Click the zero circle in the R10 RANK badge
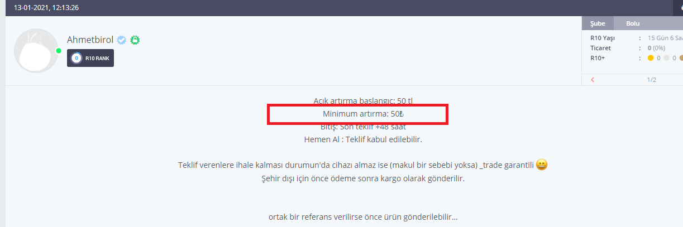This screenshot has height=227, width=683. click(x=77, y=58)
